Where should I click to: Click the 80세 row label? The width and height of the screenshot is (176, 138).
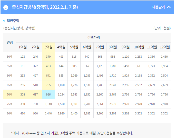[10, 113]
